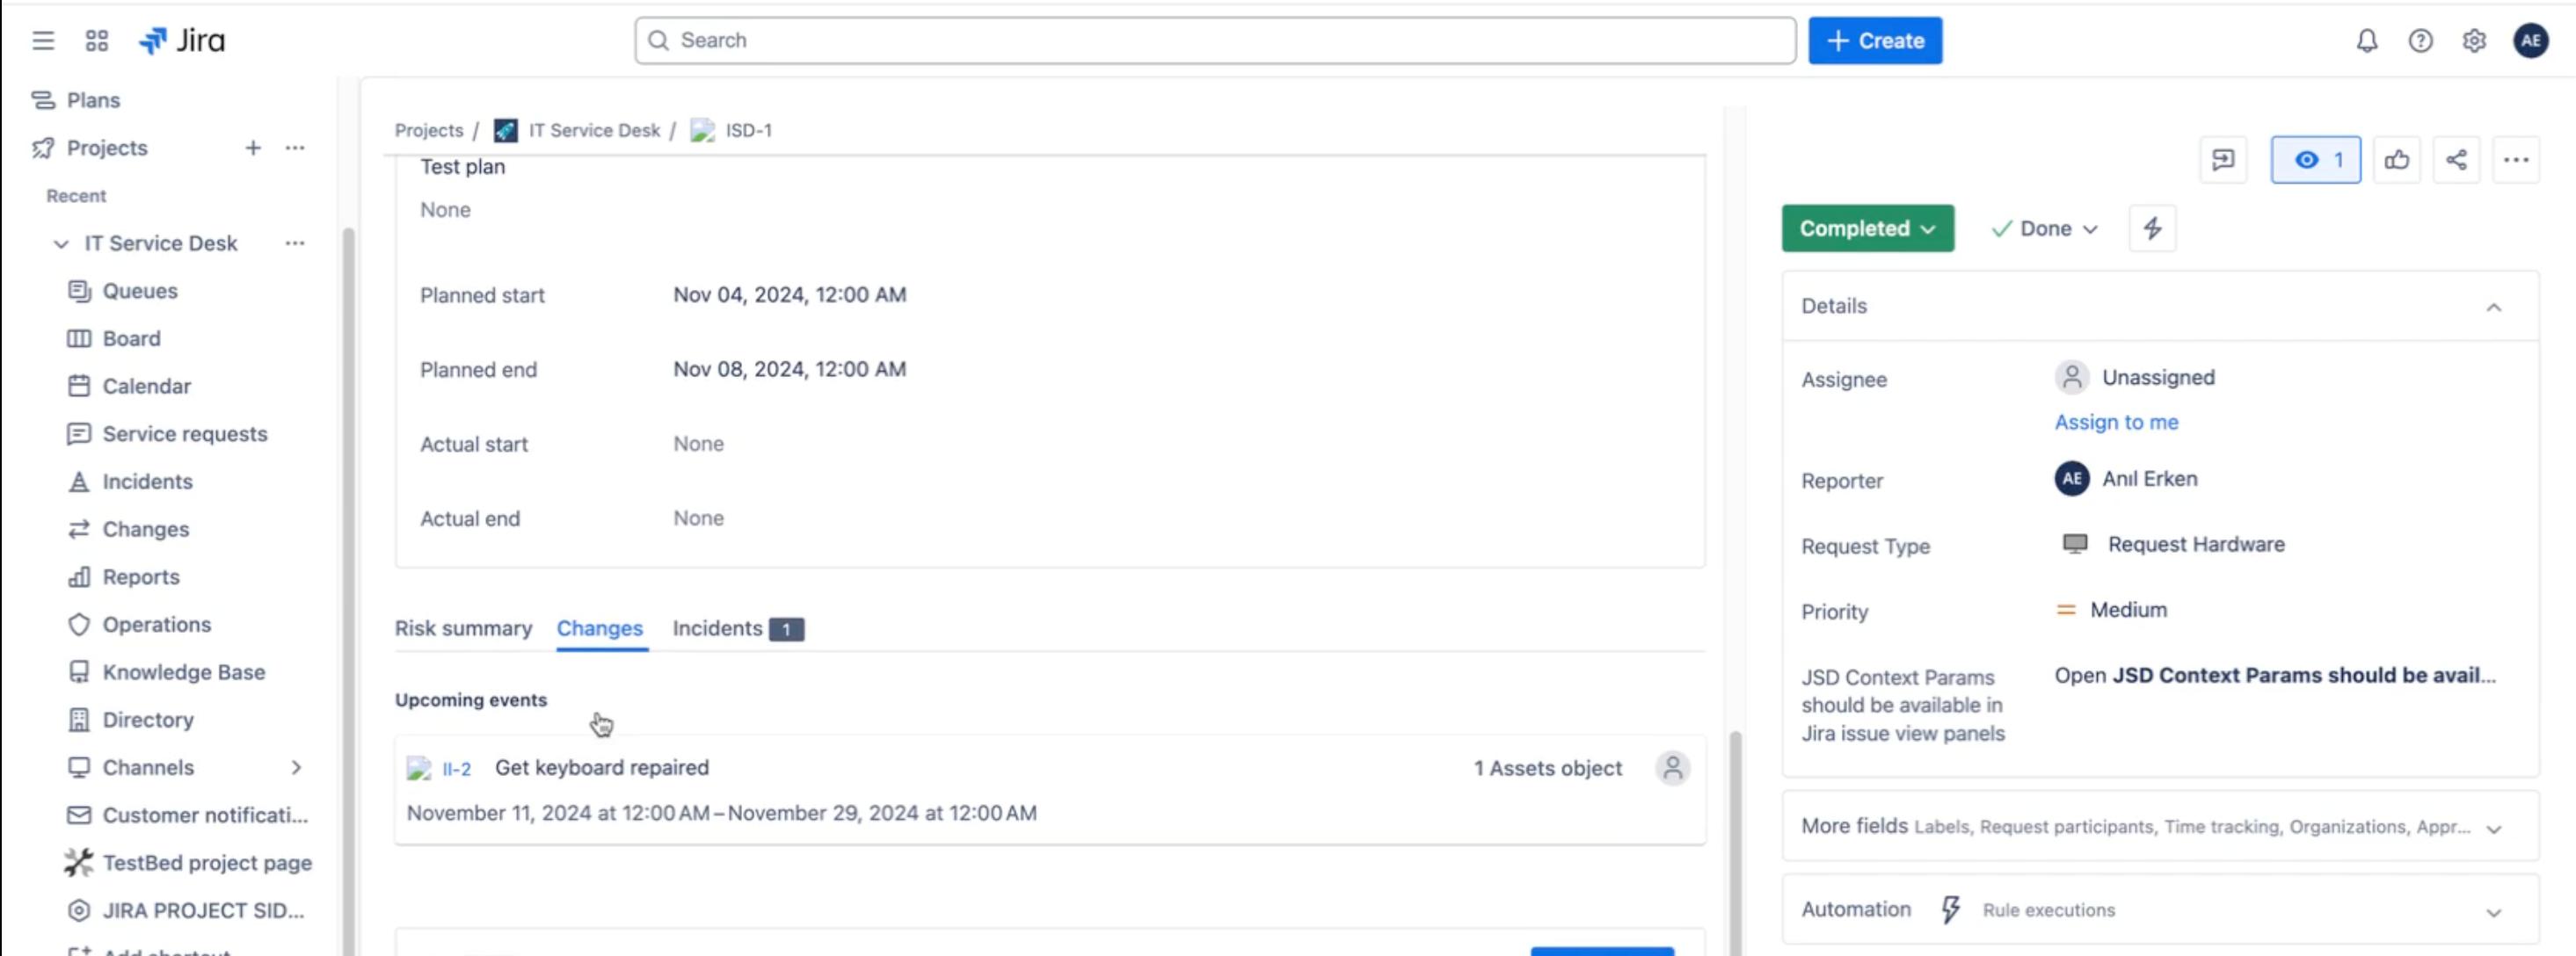
Task: Open the Board view from sidebar
Action: [x=131, y=337]
